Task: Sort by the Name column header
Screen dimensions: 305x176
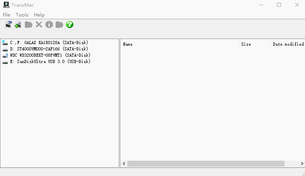Action: [180, 44]
